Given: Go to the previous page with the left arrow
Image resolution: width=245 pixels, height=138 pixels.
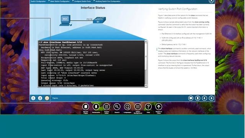Looking at the screenshot, I should pos(204,98).
